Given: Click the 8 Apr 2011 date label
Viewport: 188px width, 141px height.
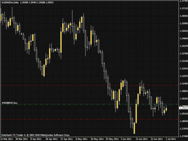Looking at the screenshot, I should click(36, 139).
